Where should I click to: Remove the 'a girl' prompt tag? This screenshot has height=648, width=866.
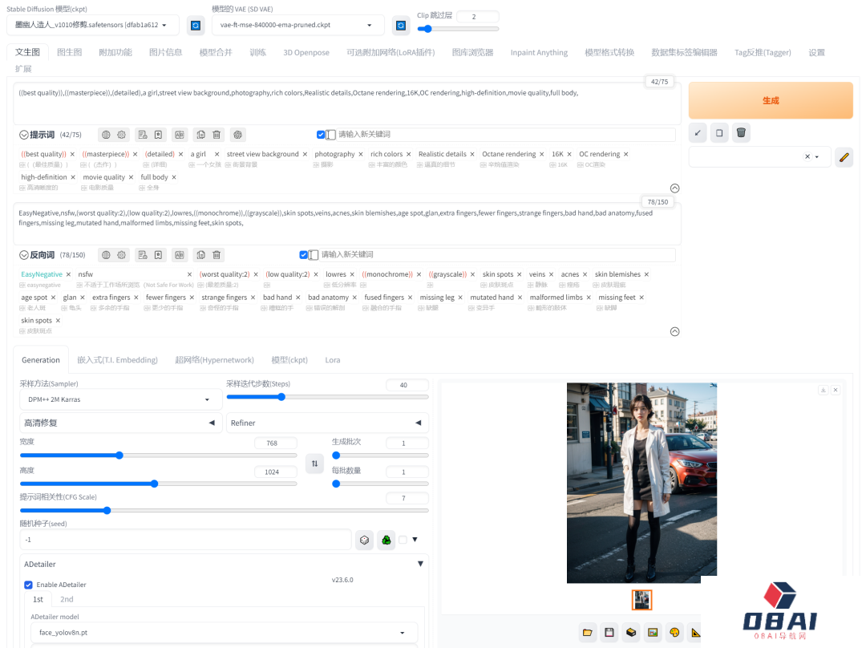(x=217, y=154)
